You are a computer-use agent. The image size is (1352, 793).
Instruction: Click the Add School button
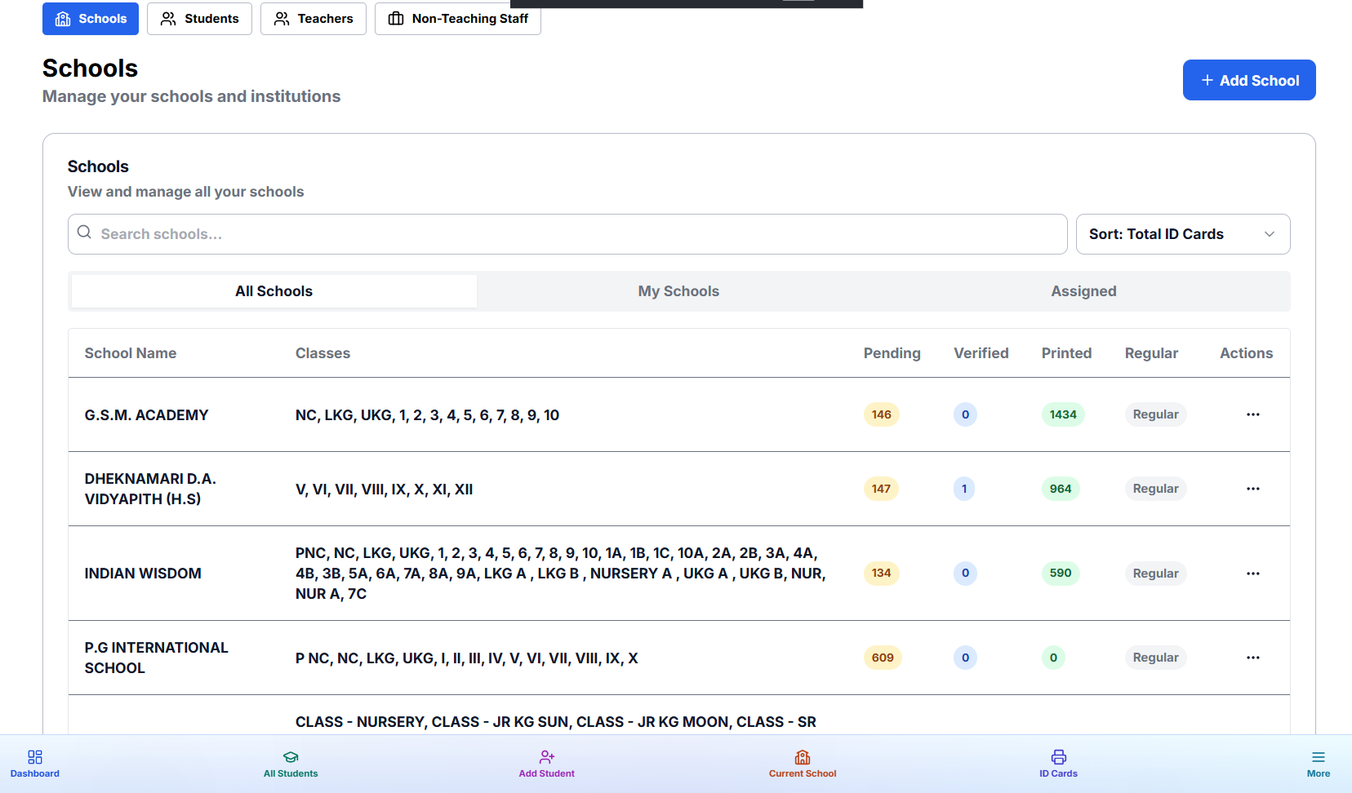[1249, 80]
